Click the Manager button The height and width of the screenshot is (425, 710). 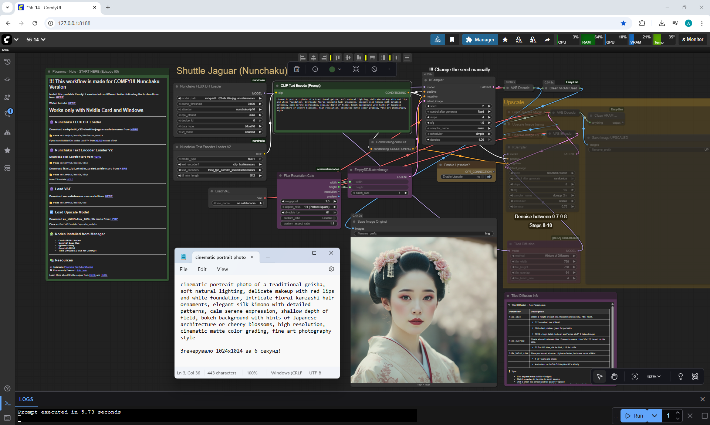480,40
